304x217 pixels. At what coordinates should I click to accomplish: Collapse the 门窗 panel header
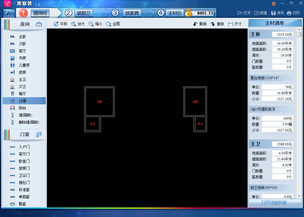coord(25,134)
